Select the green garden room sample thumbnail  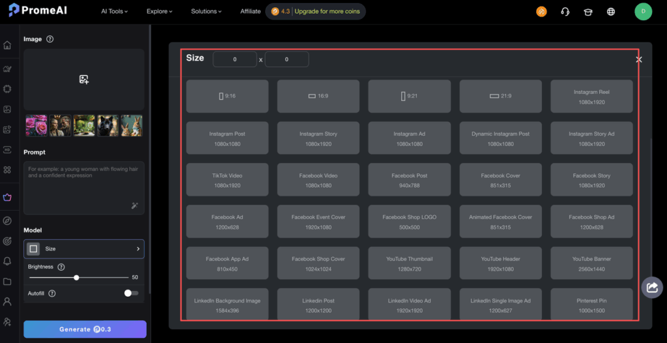(x=84, y=126)
